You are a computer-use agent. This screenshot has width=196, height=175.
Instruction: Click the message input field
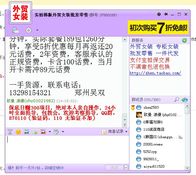67,149
